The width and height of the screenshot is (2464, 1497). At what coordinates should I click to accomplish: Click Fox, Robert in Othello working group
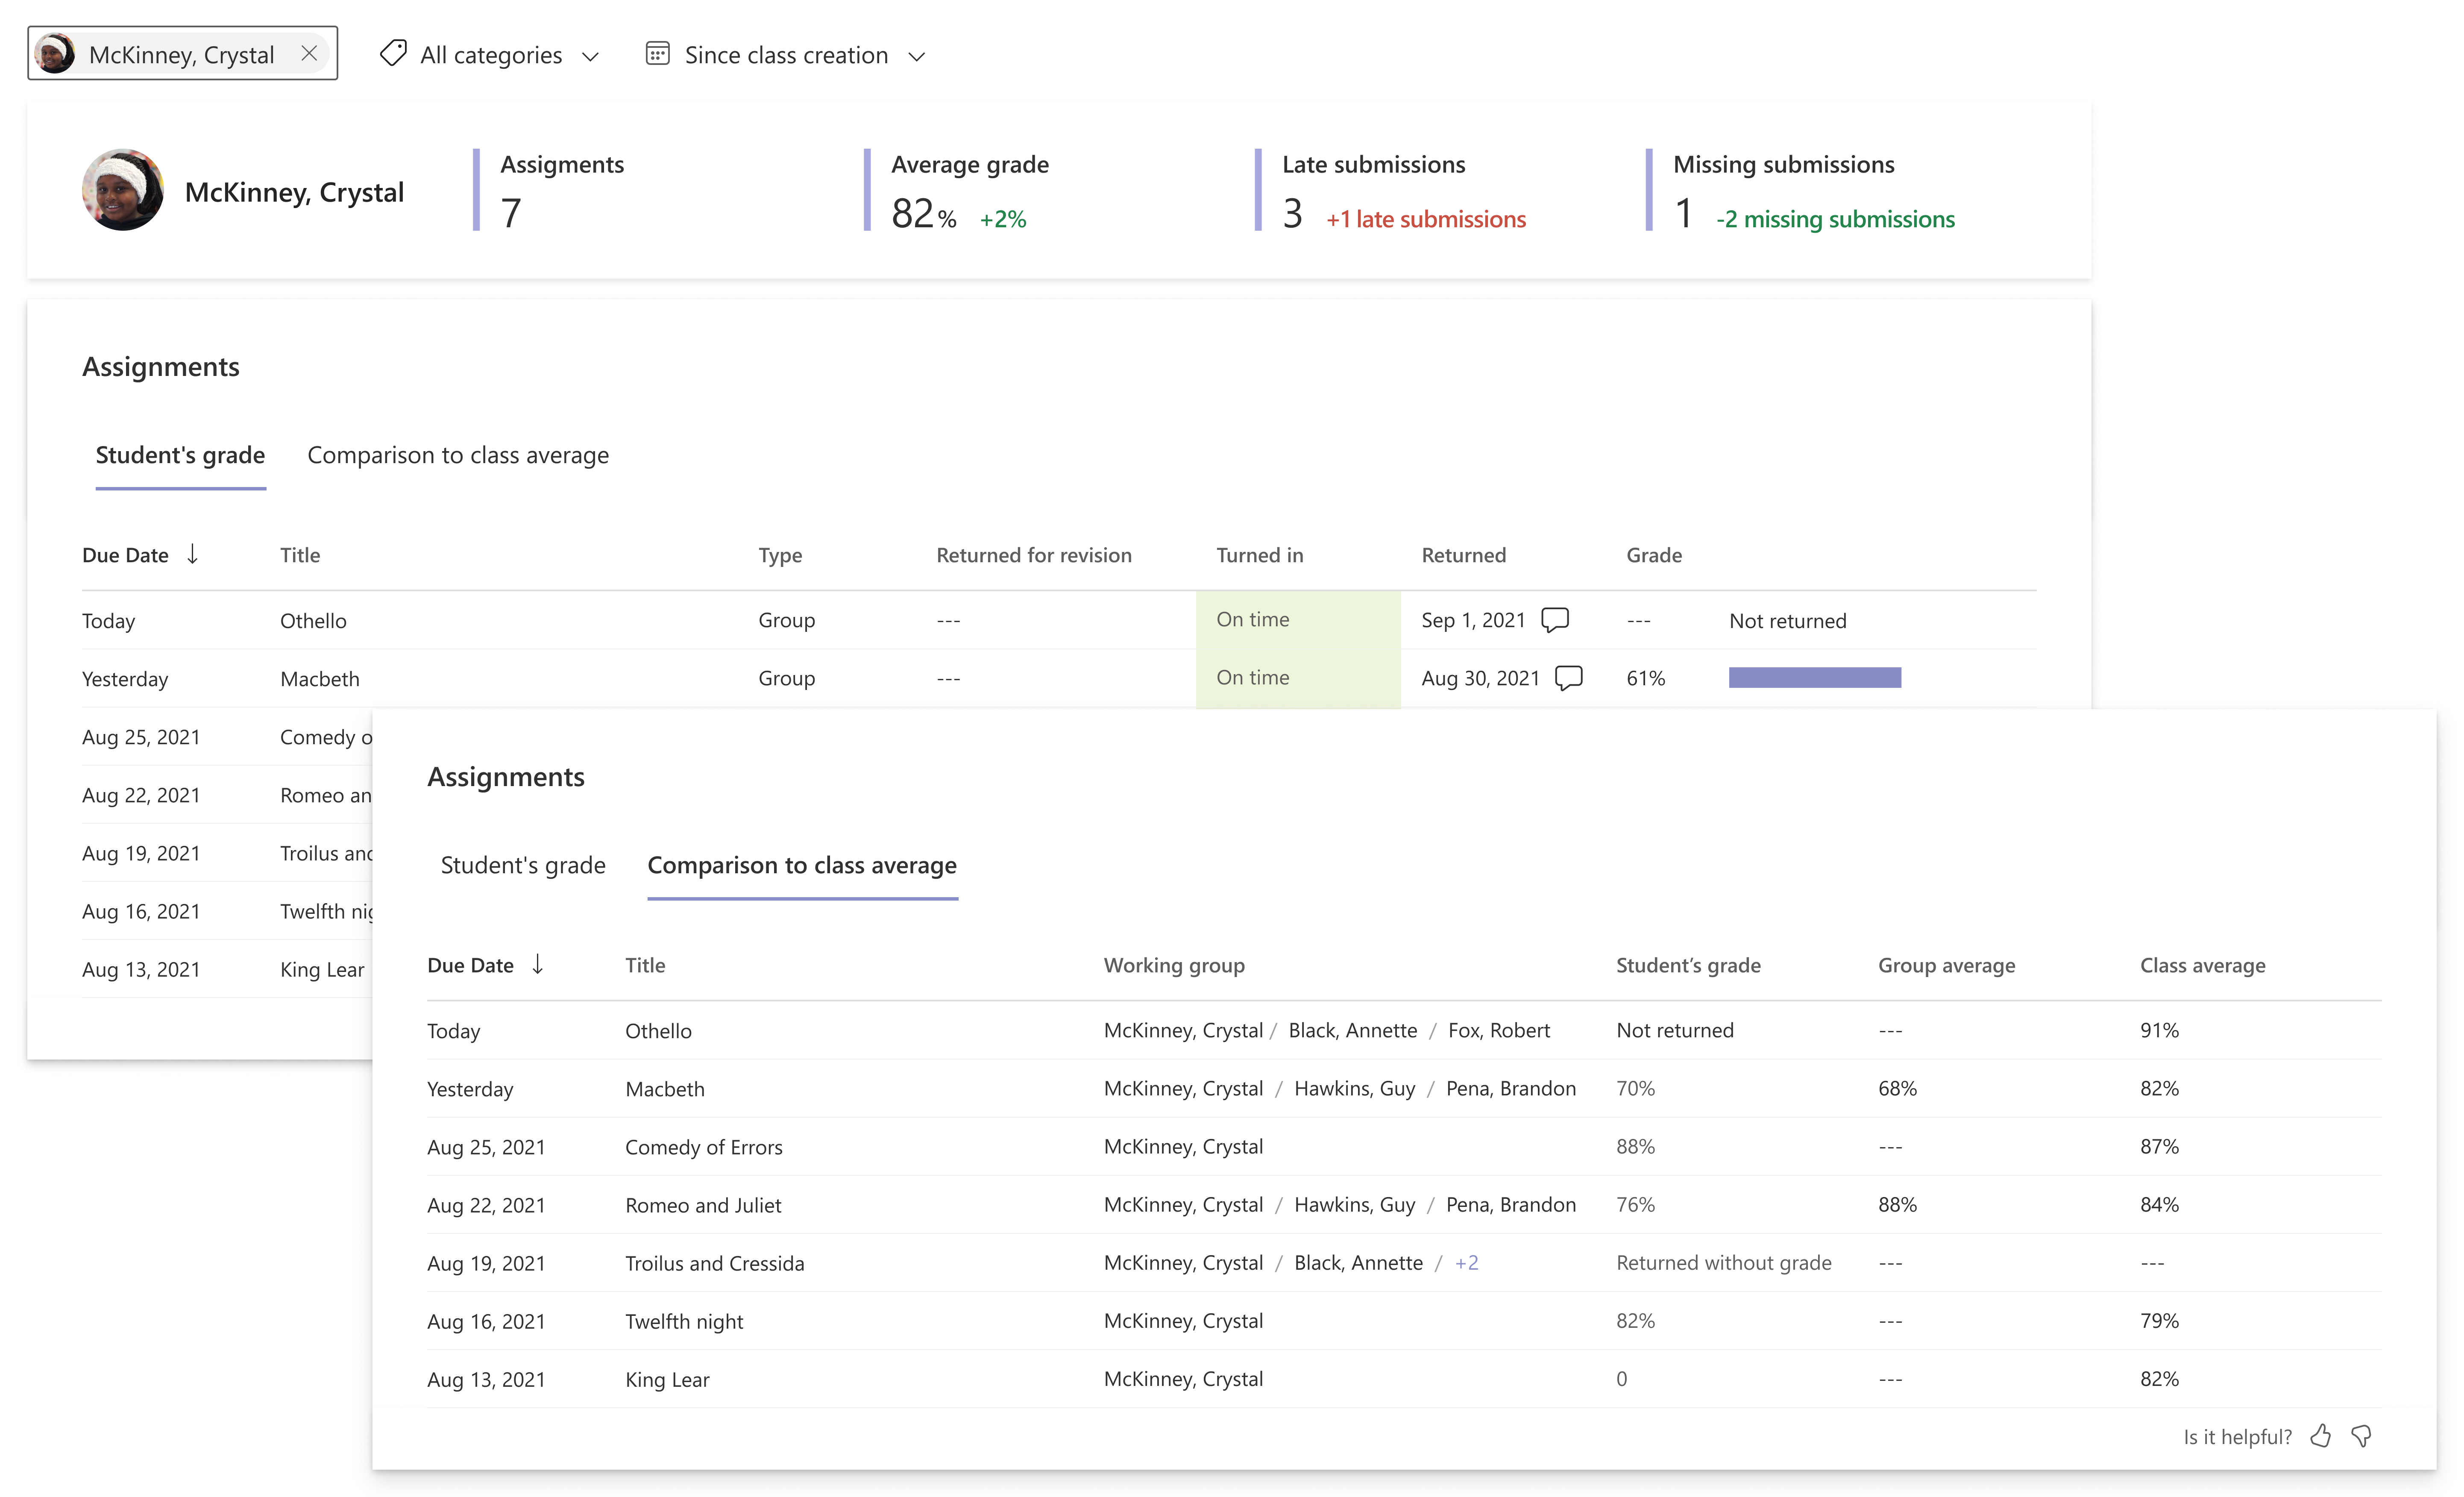[1499, 1030]
